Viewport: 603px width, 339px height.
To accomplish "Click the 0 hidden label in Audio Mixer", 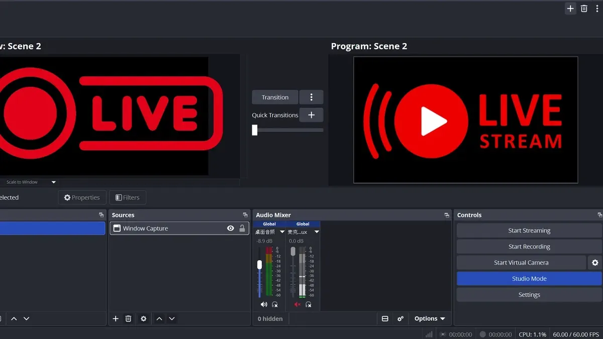I will pos(270,318).
